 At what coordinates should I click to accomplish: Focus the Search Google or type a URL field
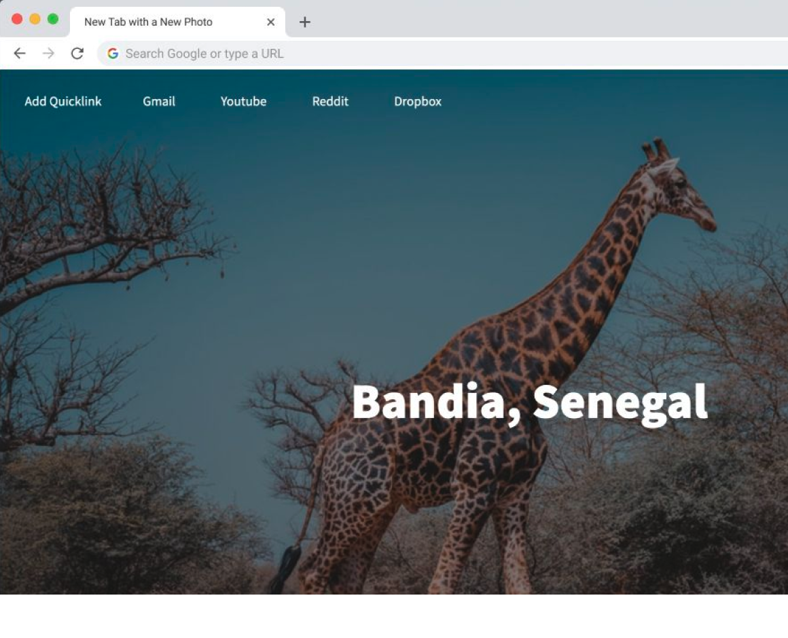click(408, 54)
